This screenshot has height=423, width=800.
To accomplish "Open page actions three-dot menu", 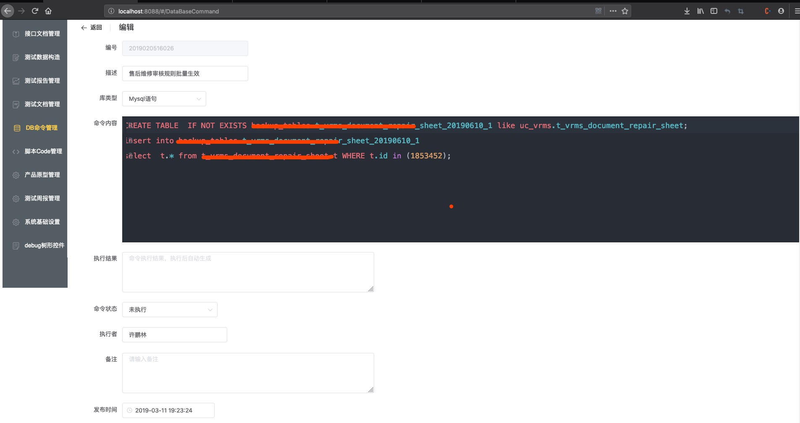I will (613, 11).
